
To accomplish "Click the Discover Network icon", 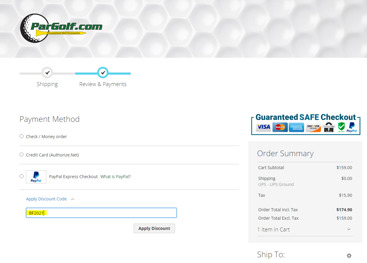I will pyautogui.click(x=313, y=127).
